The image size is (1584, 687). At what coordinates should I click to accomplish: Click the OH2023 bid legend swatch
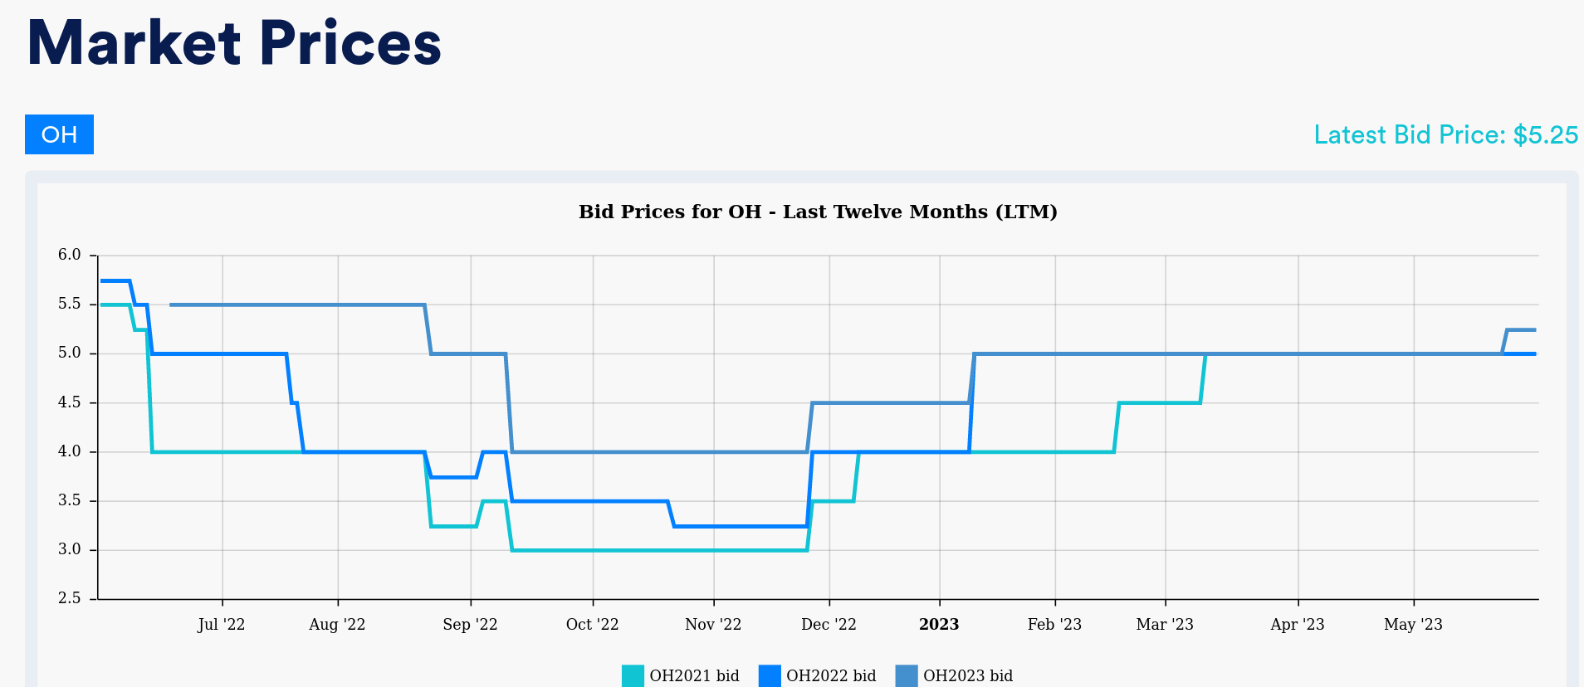(x=907, y=675)
